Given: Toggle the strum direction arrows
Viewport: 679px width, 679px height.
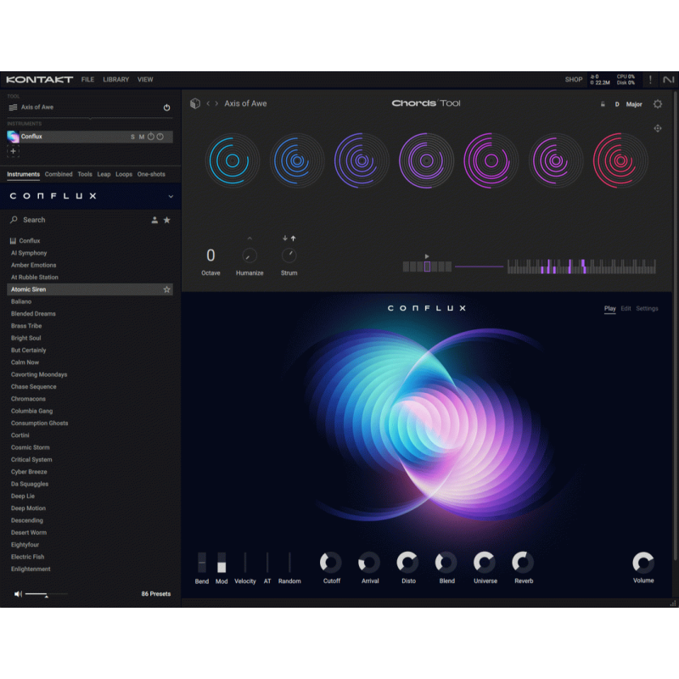Looking at the screenshot, I should tap(289, 238).
